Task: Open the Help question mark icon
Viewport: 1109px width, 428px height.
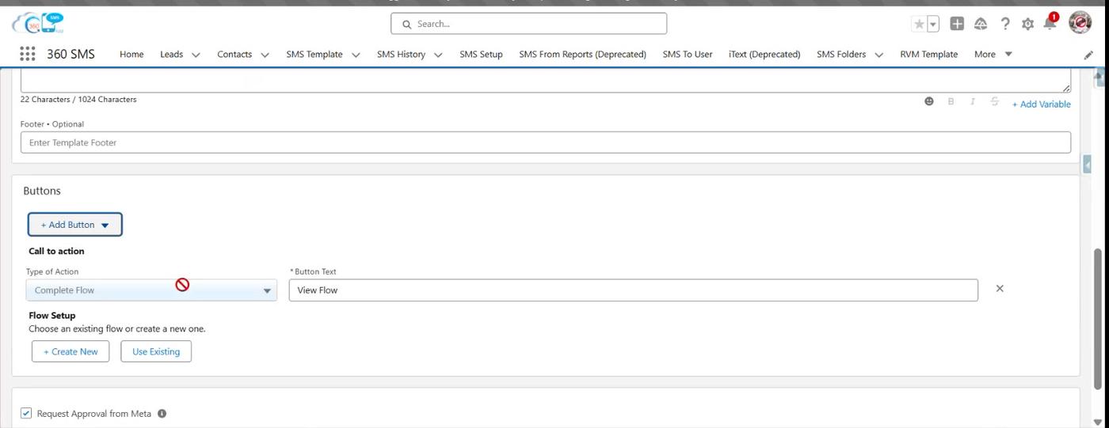Action: pos(1005,24)
